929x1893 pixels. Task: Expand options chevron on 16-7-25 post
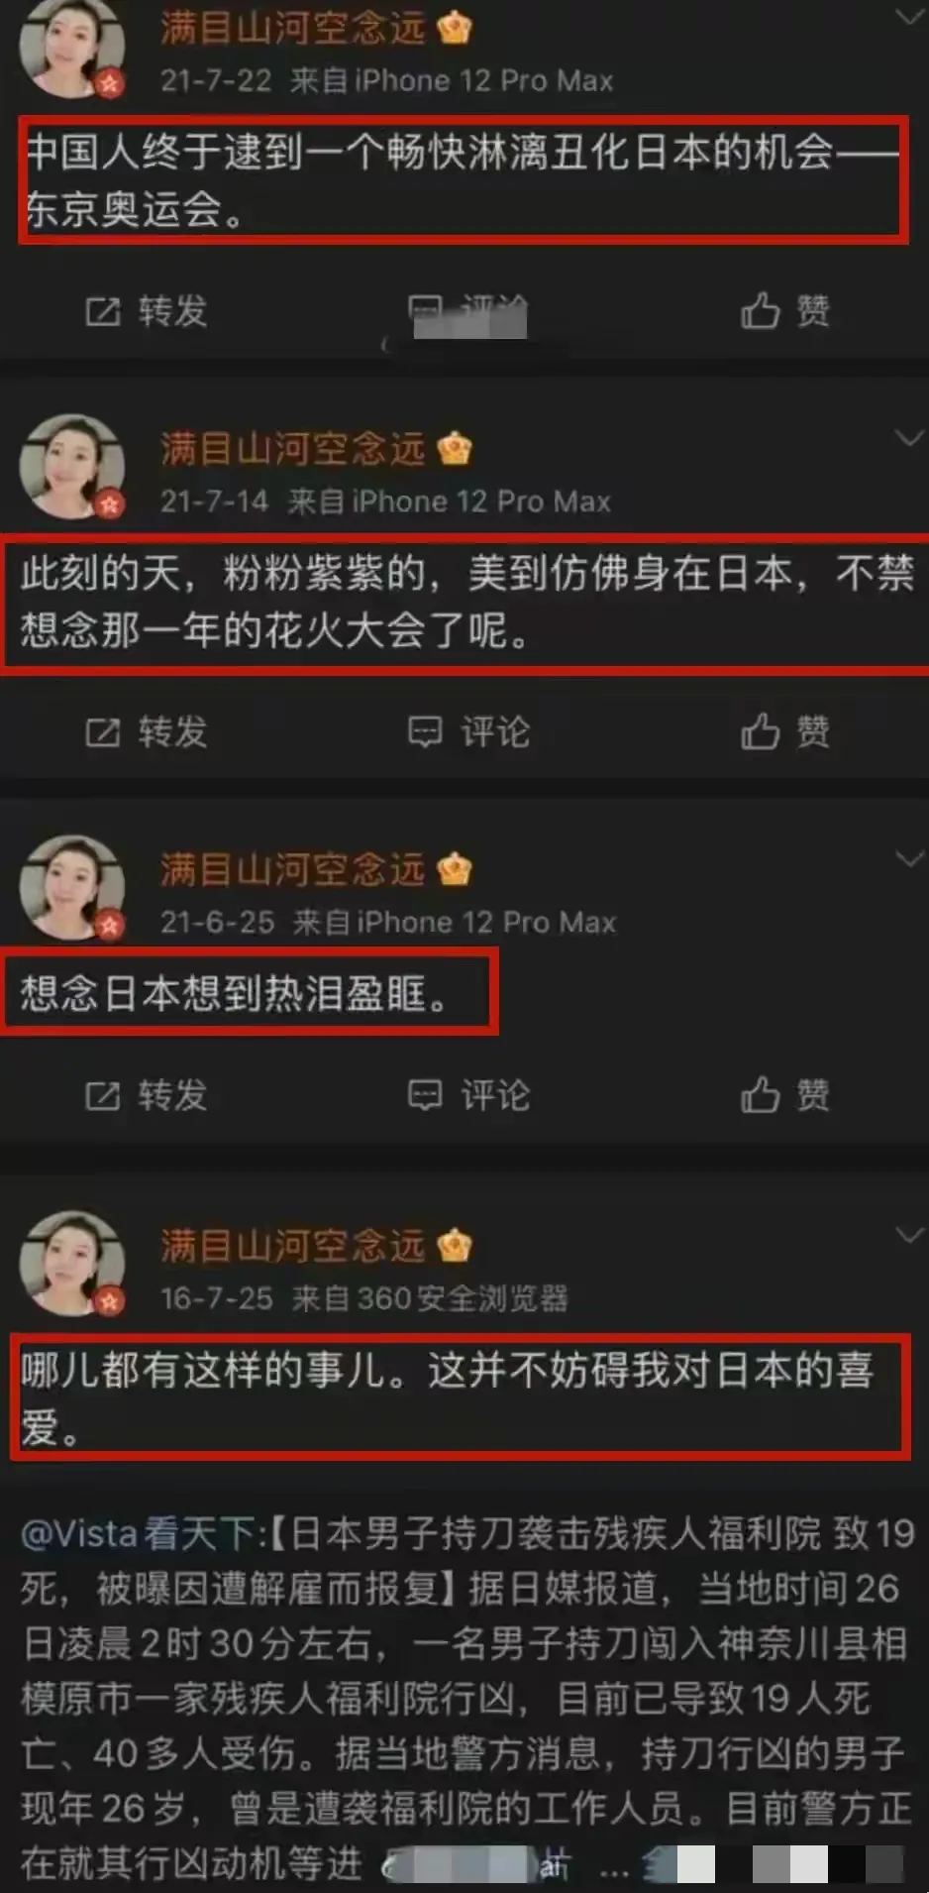pos(908,1234)
